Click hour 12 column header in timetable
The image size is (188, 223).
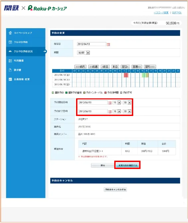129,71
